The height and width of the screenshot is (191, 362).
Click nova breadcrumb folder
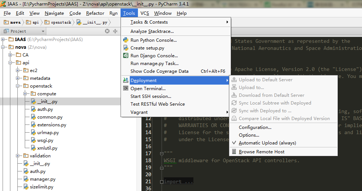tap(13, 23)
